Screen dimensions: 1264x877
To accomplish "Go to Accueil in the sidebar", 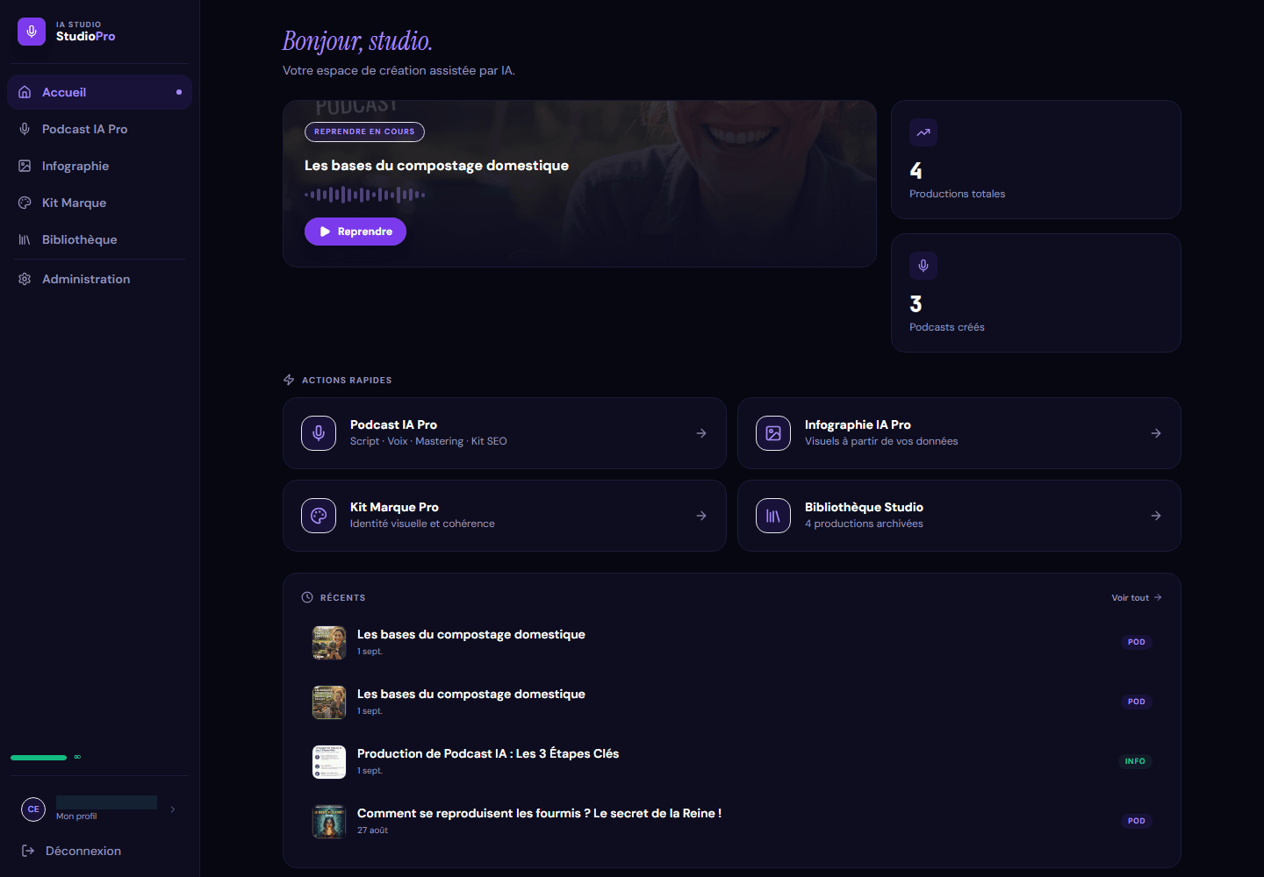I will (x=99, y=92).
